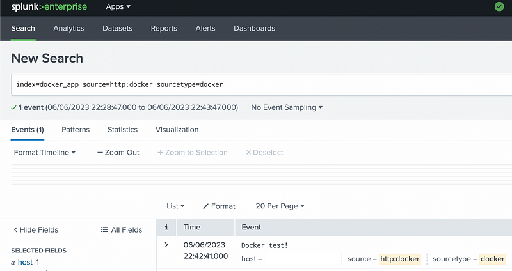This screenshot has height=271, width=512.
Task: Click the Format pencil icon
Action: pyautogui.click(x=207, y=206)
